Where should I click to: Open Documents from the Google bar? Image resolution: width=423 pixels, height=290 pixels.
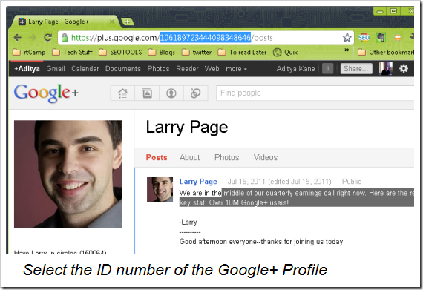point(123,69)
